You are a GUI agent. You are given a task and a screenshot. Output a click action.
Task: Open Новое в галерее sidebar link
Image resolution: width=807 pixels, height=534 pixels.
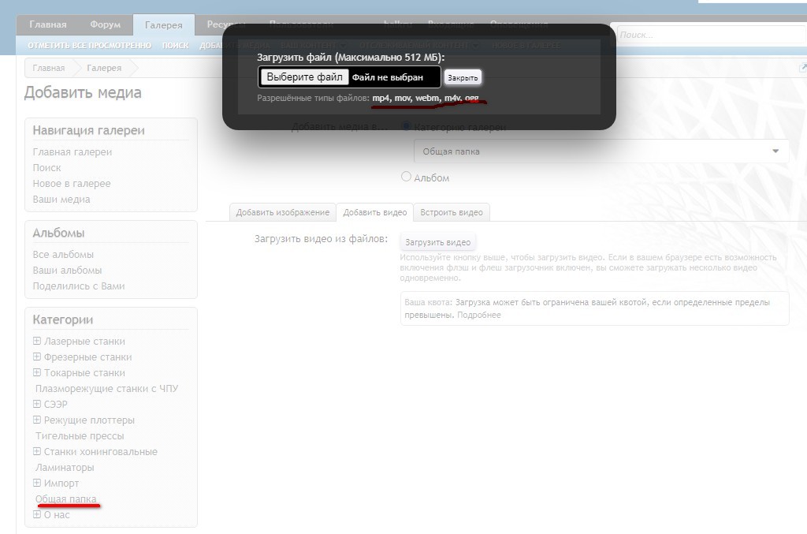coord(72,183)
